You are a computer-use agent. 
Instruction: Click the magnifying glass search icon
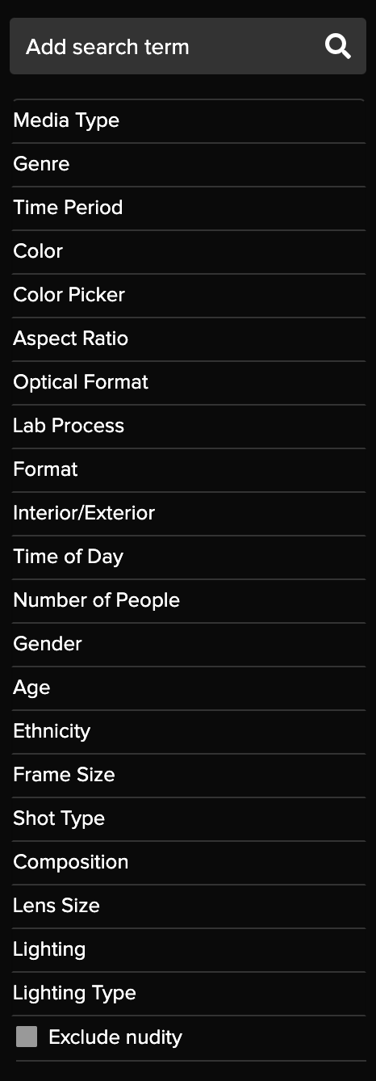click(x=338, y=47)
